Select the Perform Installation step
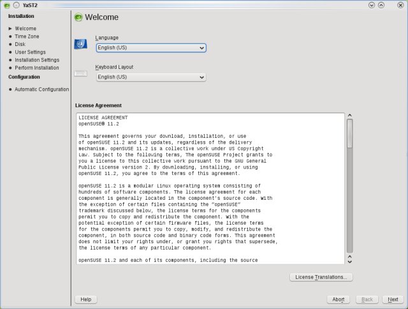Image resolution: width=408 pixels, height=309 pixels. [37, 68]
